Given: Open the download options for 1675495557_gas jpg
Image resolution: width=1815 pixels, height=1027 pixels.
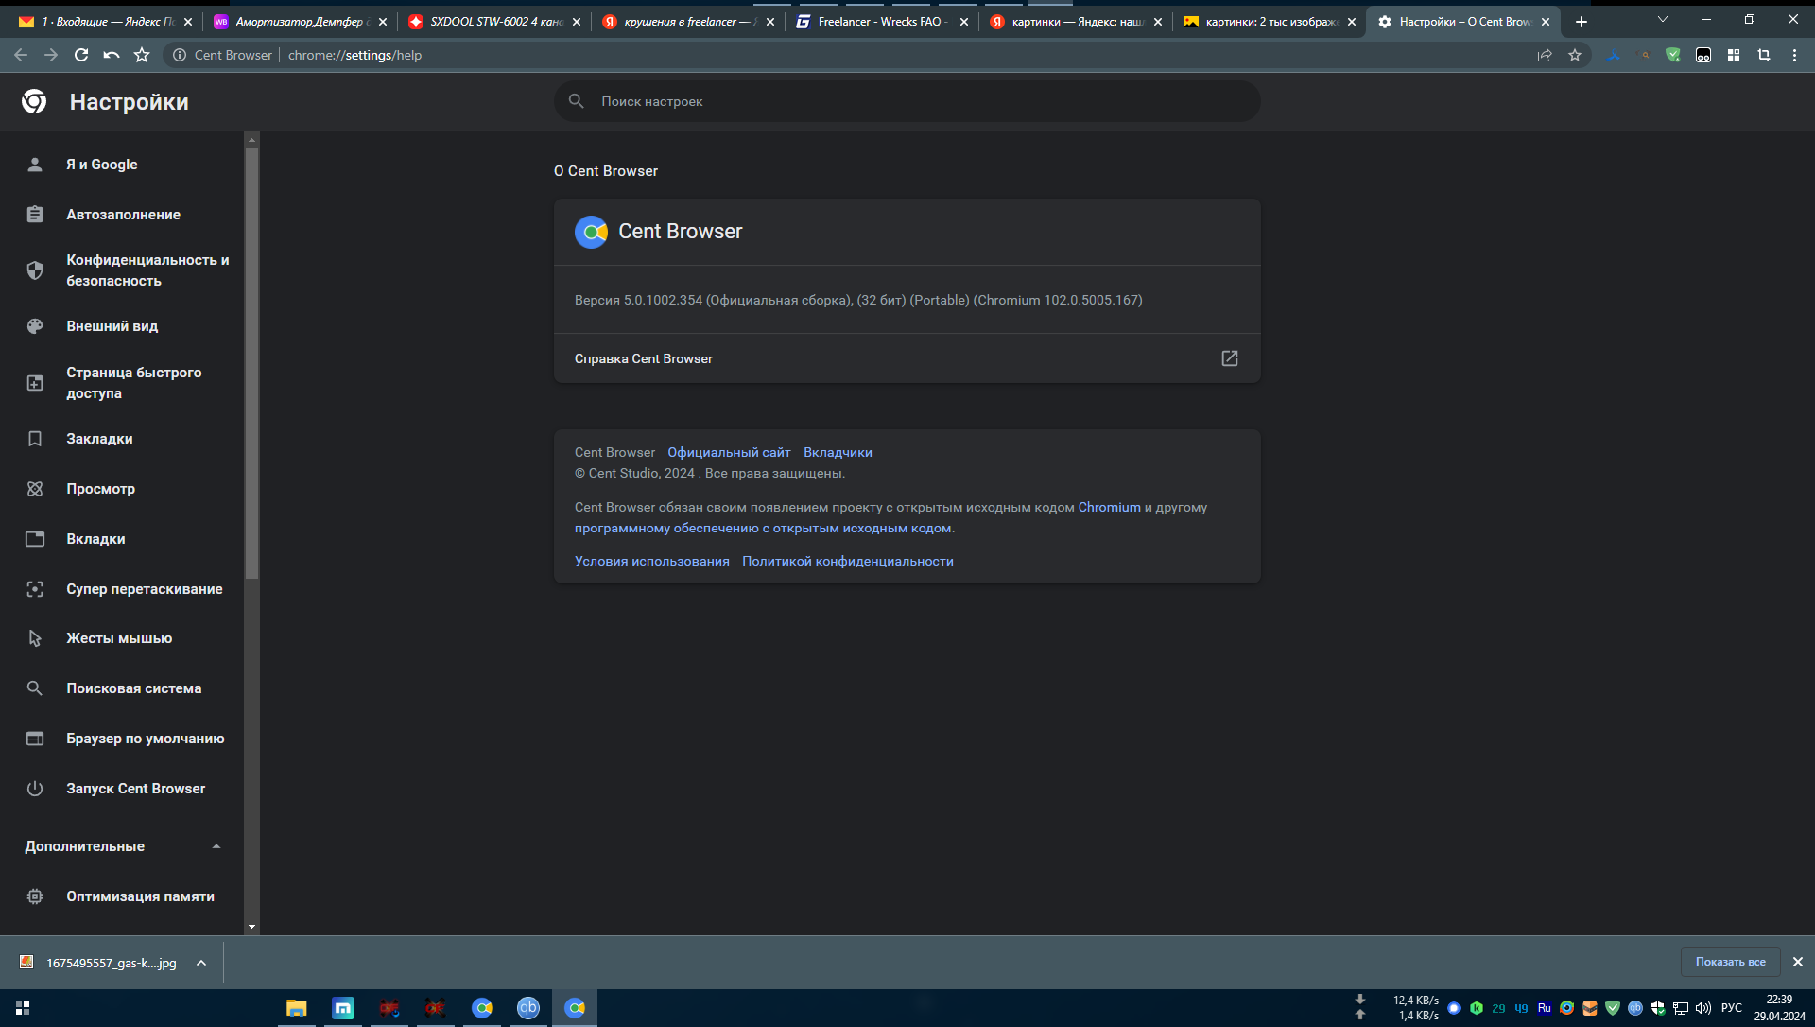Looking at the screenshot, I should pos(201,963).
